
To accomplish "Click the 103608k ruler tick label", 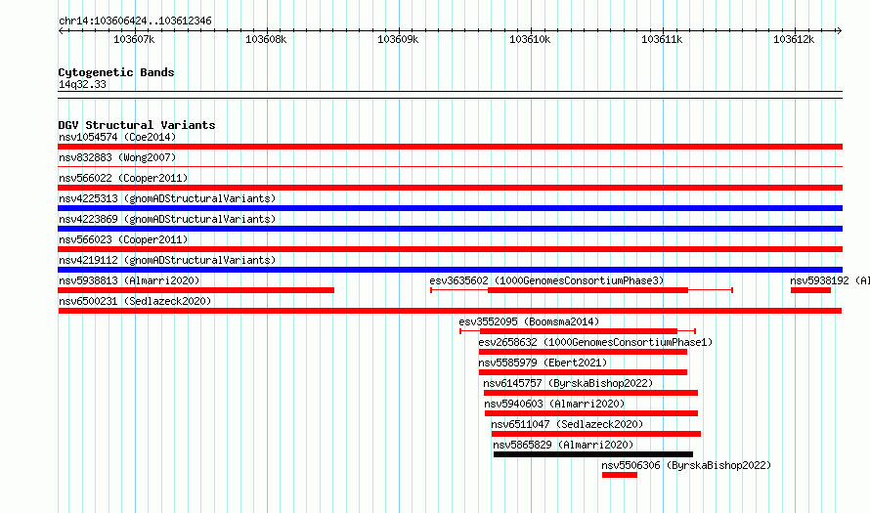I will 266,39.
